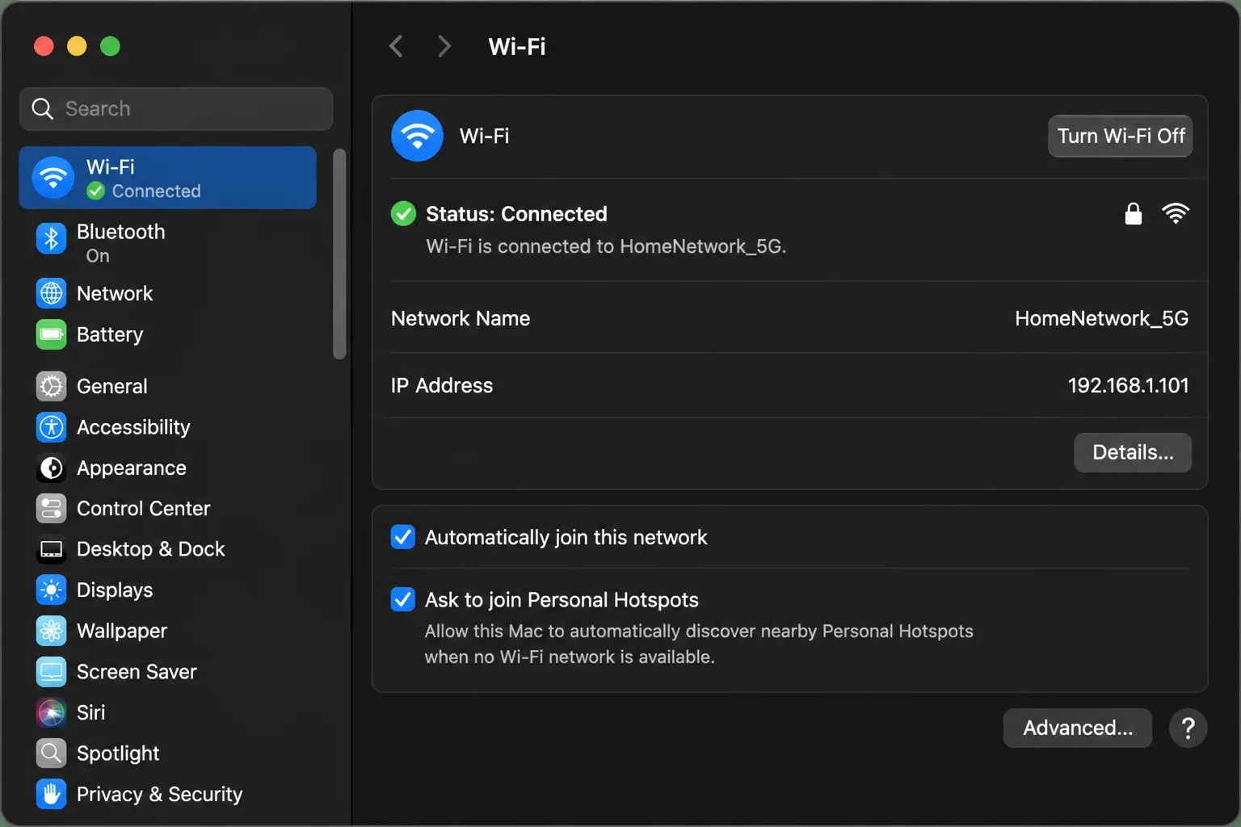Image resolution: width=1241 pixels, height=827 pixels.
Task: Click the Control Center icon
Action: point(52,509)
